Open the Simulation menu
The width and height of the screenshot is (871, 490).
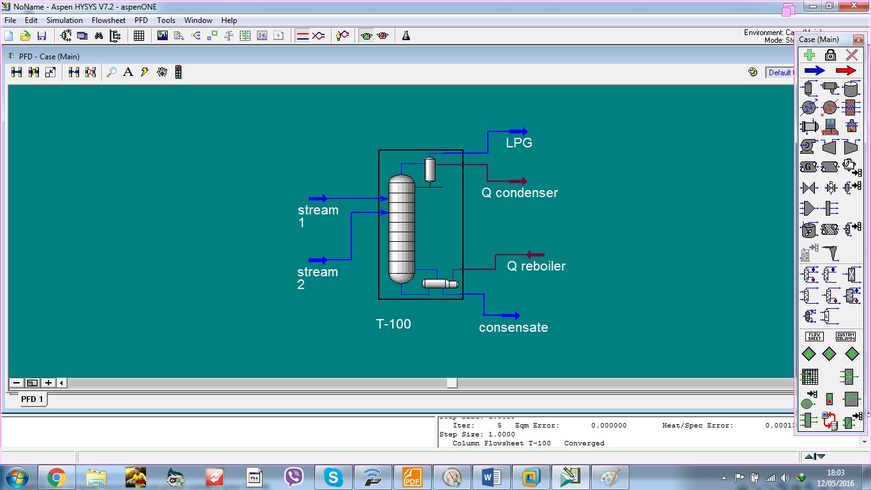(64, 20)
